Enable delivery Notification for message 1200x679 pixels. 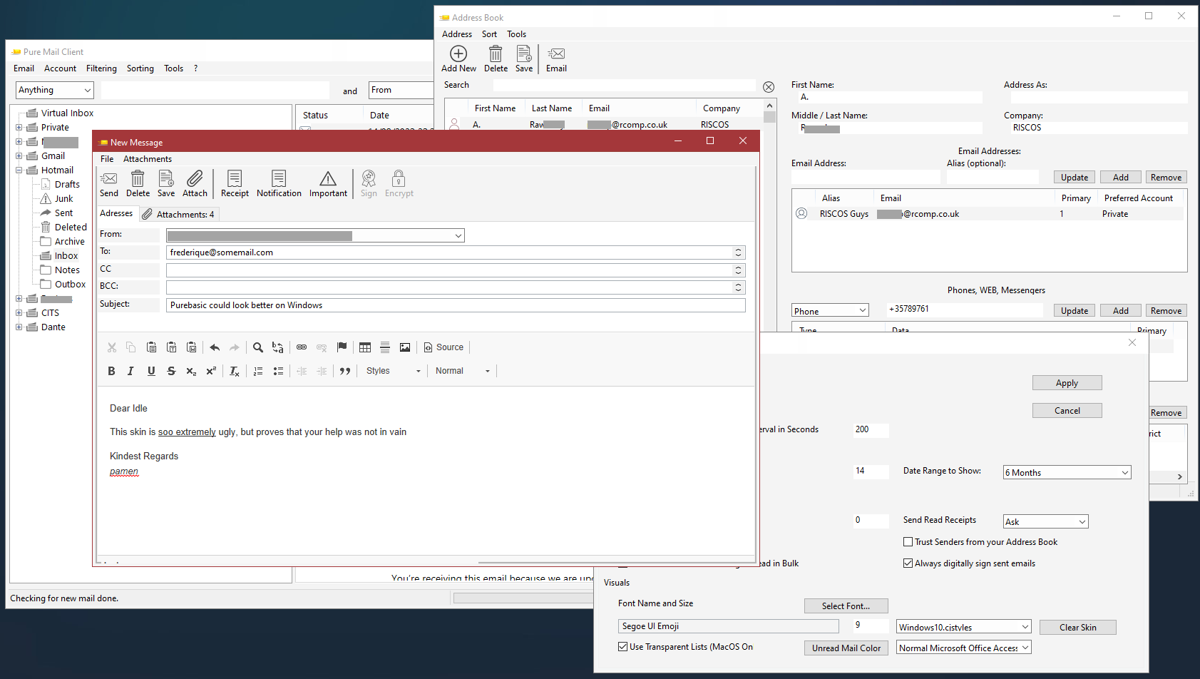click(x=279, y=183)
